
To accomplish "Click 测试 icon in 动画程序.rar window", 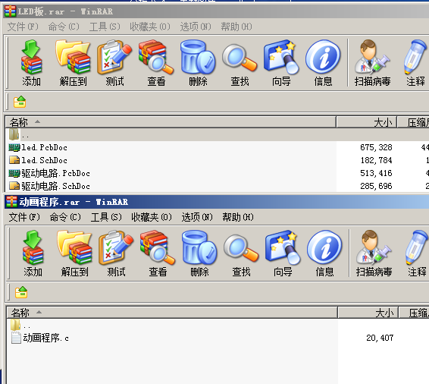I will (116, 253).
